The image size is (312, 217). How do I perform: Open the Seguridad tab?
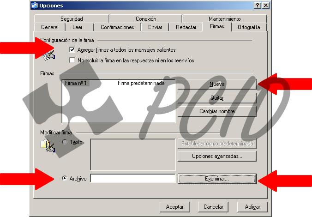tap(72, 19)
